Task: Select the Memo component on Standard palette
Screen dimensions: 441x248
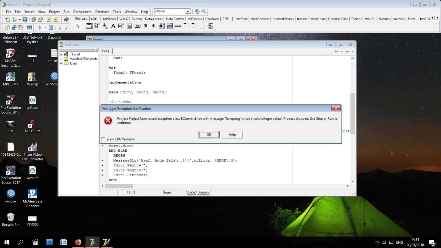Action: click(130, 26)
